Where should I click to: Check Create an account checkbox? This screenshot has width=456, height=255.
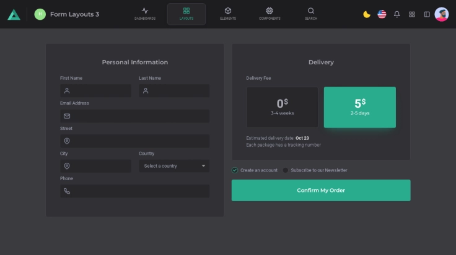tap(235, 170)
